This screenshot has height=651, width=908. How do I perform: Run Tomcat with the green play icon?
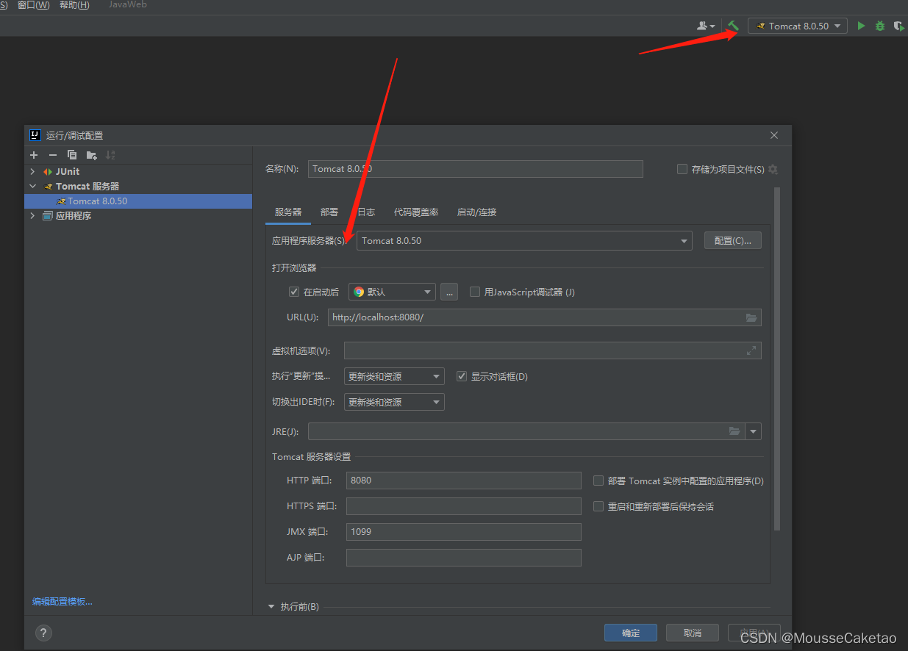click(861, 26)
